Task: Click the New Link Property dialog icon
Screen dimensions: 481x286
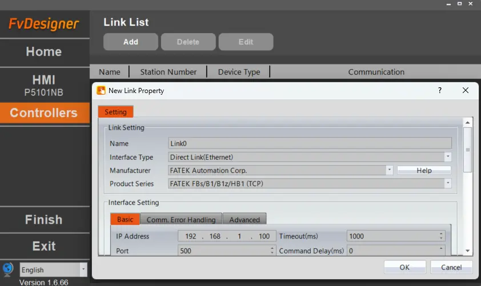Action: click(101, 90)
